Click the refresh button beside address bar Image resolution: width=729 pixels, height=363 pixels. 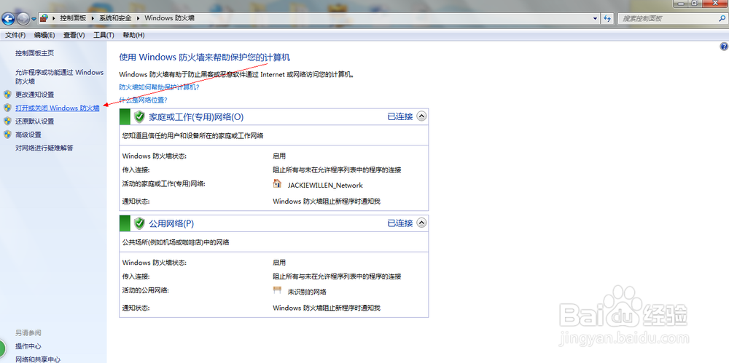pos(607,19)
